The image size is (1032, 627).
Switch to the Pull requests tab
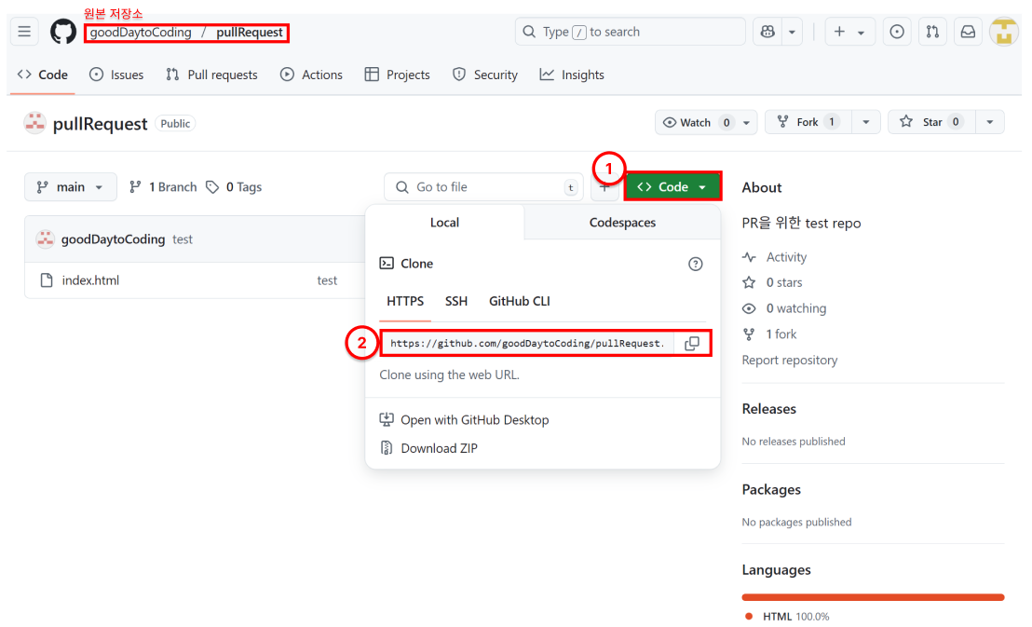(212, 75)
